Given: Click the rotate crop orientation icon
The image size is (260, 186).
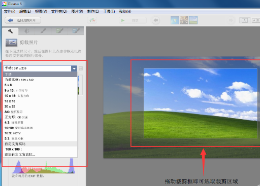Looking at the screenshot, I should 81,68.
